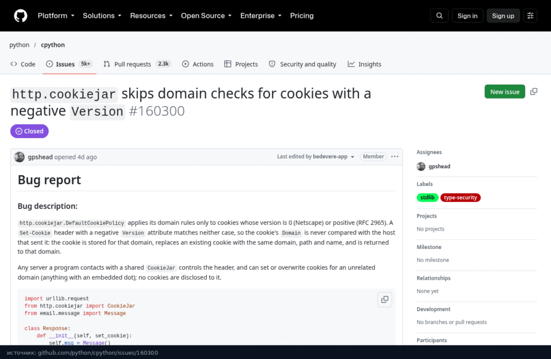The height and width of the screenshot is (359, 551).
Task: Click the Sign in button
Action: pos(468,16)
